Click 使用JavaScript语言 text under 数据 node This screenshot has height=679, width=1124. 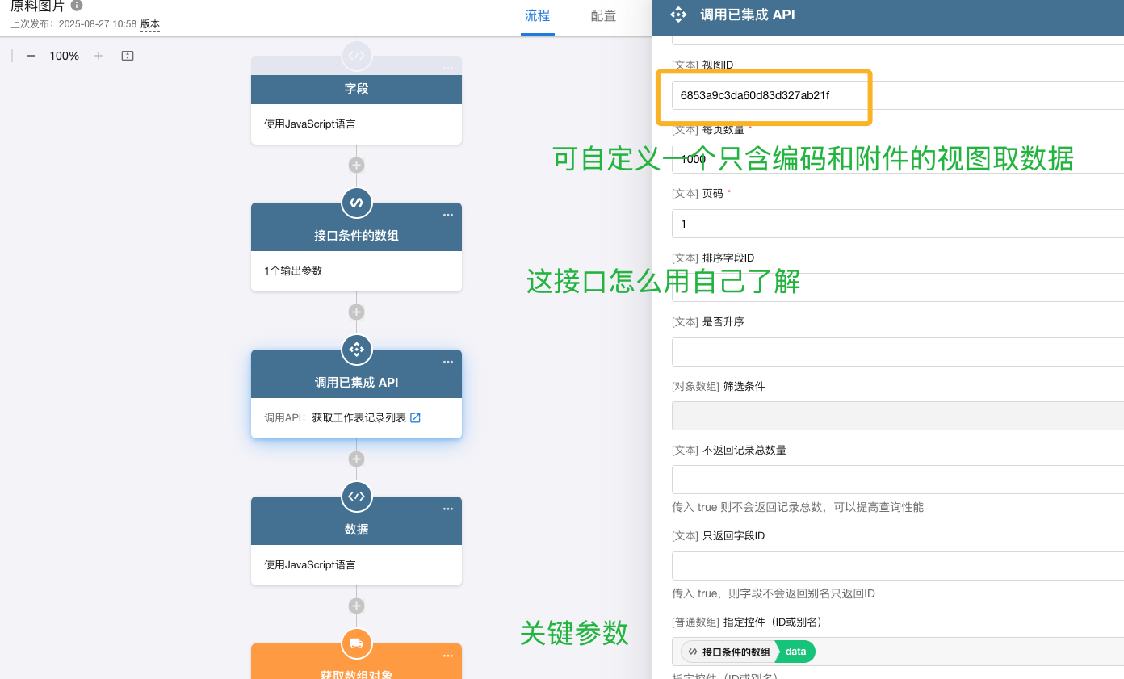(x=310, y=565)
